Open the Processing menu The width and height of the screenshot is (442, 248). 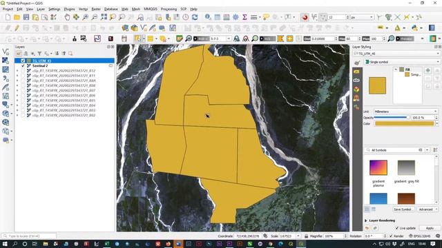pos(169,9)
